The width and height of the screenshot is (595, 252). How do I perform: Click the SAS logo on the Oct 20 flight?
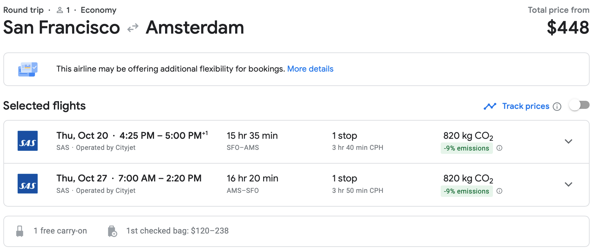click(x=28, y=141)
